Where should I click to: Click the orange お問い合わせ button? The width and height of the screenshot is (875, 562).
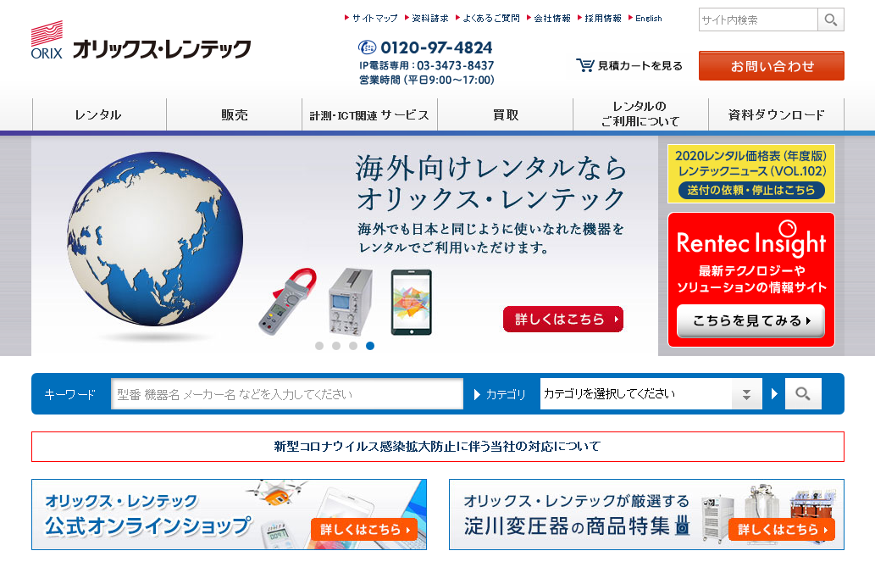click(x=771, y=66)
